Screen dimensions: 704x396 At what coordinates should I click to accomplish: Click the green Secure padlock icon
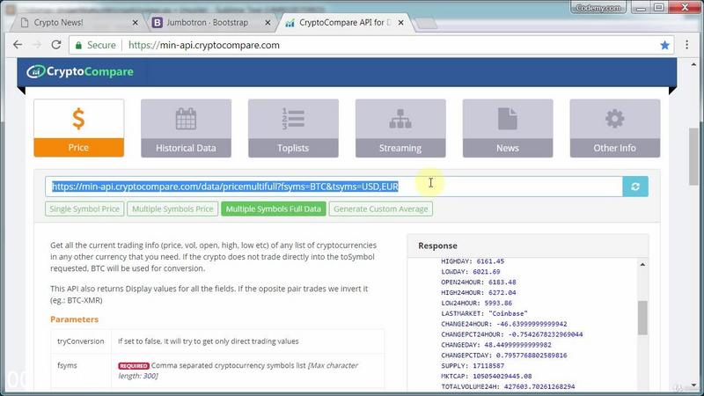tap(78, 46)
